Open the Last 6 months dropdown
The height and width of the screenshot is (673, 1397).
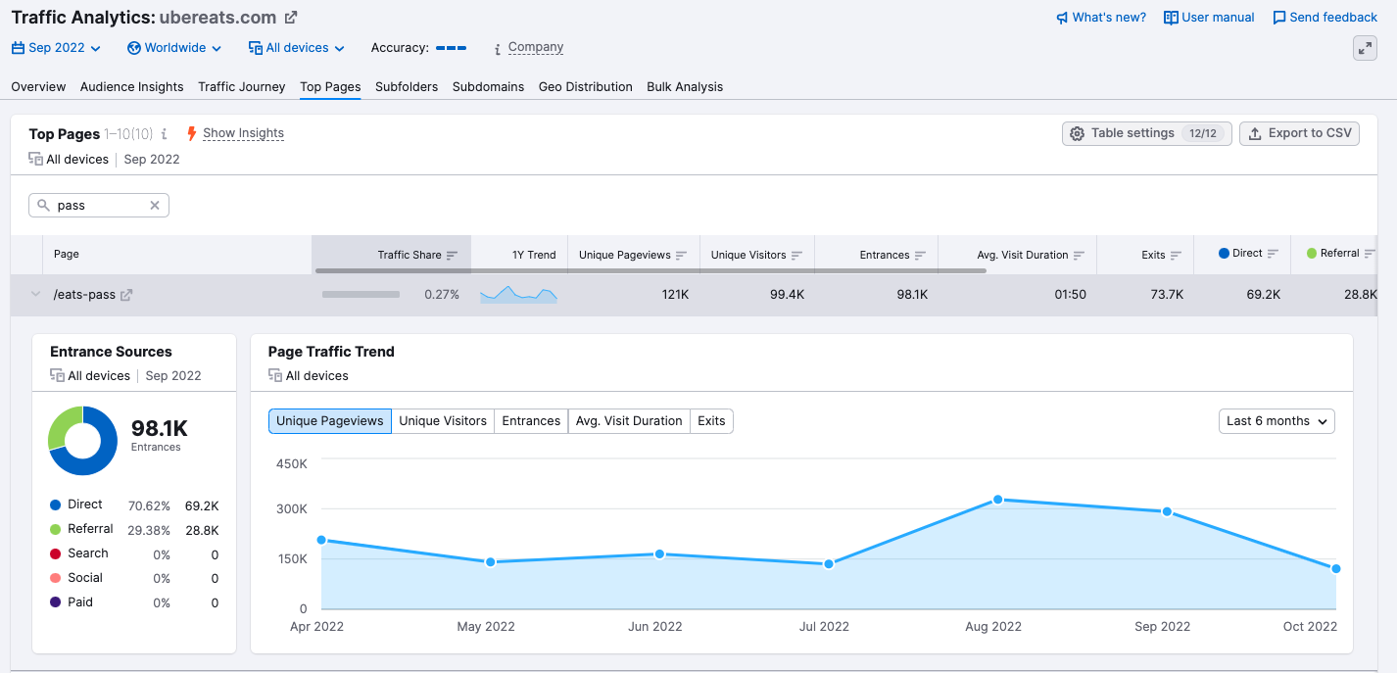coord(1277,421)
